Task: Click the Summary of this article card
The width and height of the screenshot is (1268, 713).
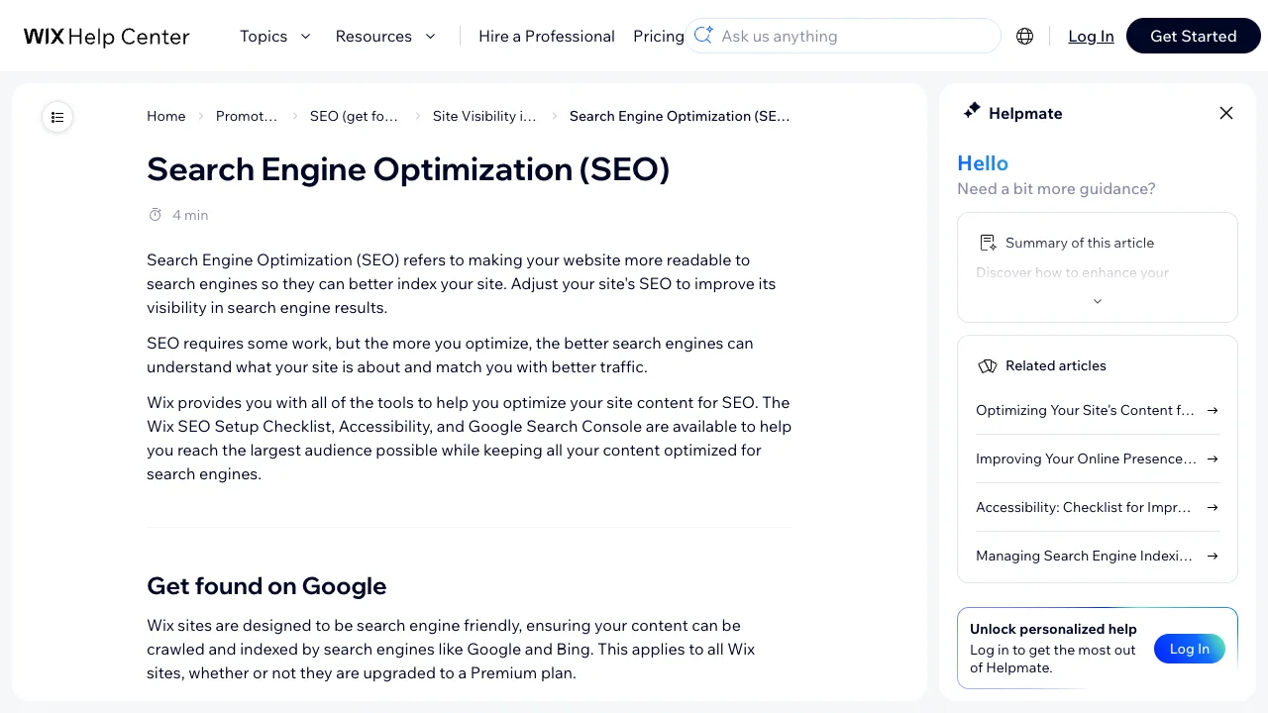Action: pyautogui.click(x=1098, y=267)
